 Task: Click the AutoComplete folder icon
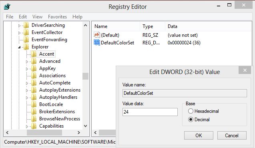34,83
